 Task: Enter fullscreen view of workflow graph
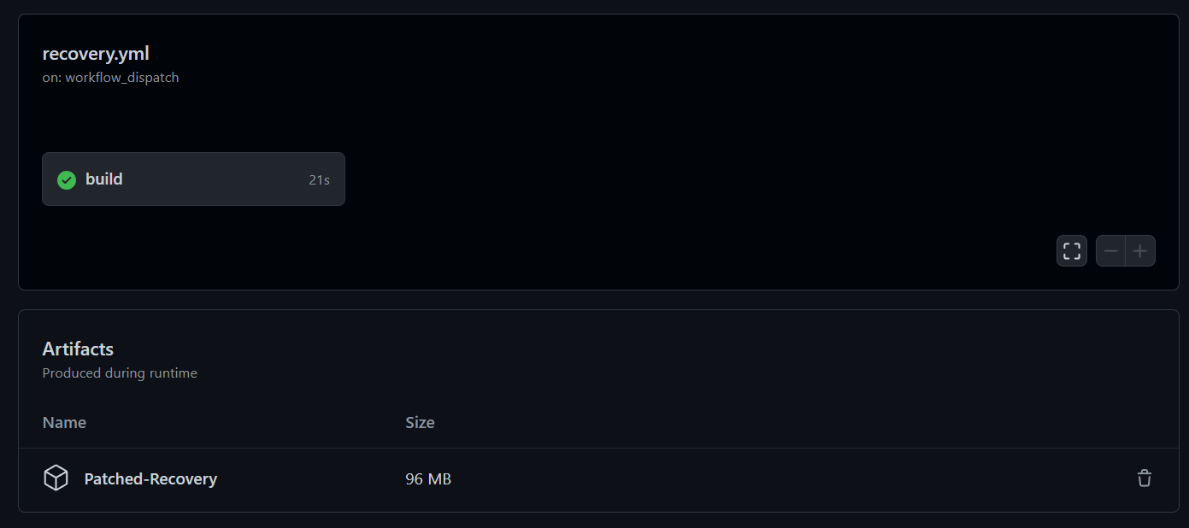click(x=1071, y=251)
